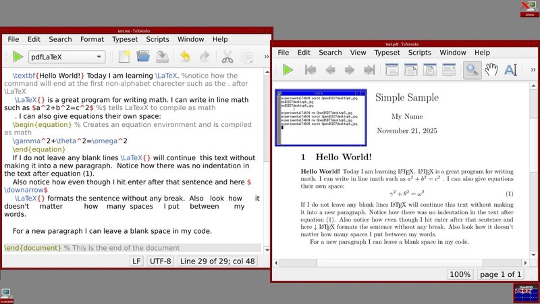Screen dimensions: 540x304
Task: Click "November 21, 2025" date in PDF
Action: [407, 130]
